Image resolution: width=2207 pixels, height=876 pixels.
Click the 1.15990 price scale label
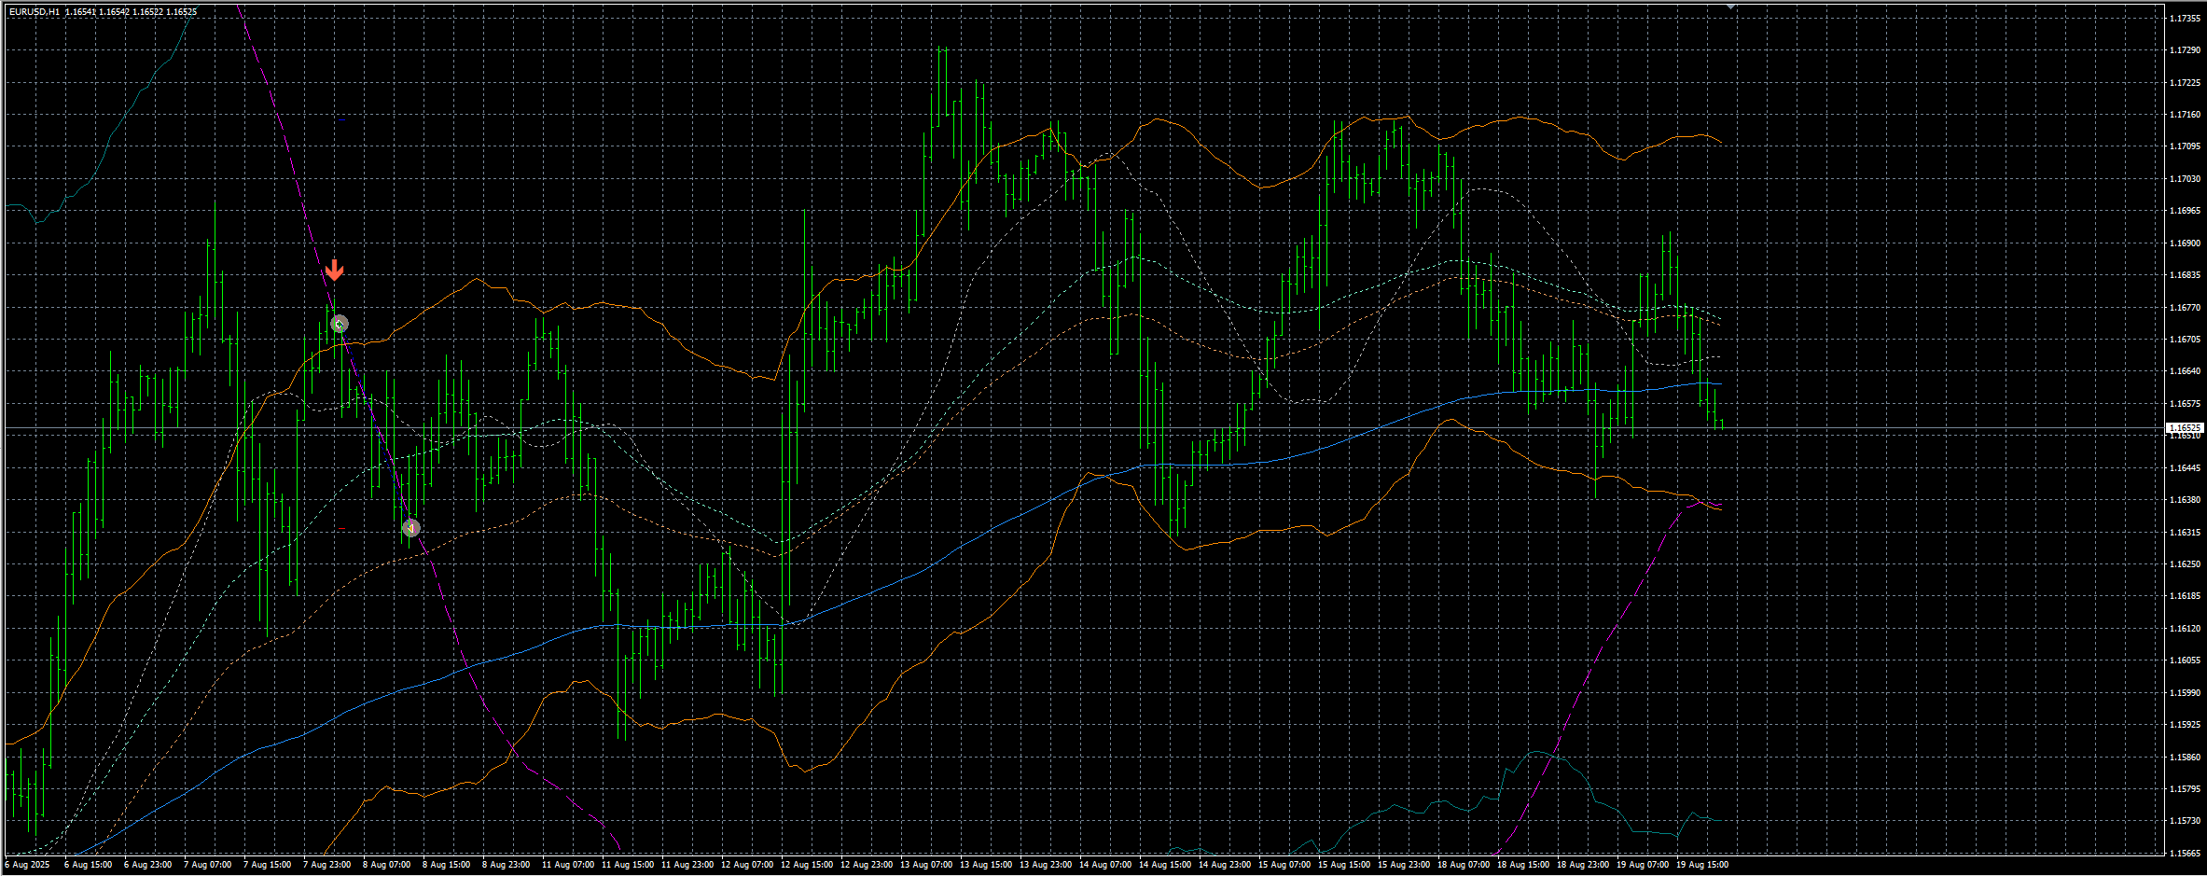2185,693
